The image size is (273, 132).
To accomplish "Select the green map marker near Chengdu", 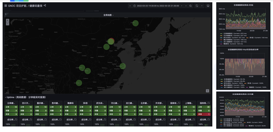I will [82, 68].
